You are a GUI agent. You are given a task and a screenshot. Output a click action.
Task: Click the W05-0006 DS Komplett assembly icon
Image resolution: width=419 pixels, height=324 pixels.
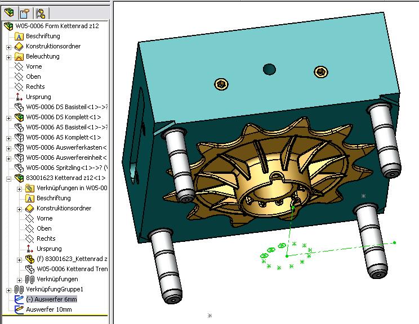point(19,117)
